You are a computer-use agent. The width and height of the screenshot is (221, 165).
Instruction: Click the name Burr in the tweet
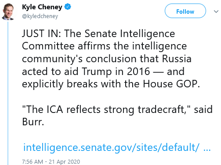click(33, 122)
